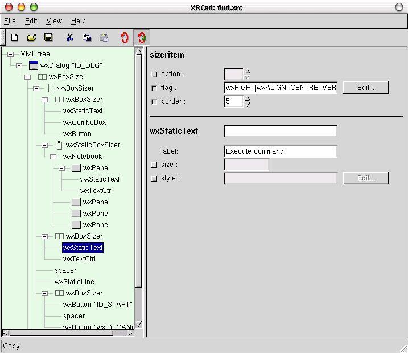Click the icon of wxBoxSizer under wxDialog

(42, 77)
